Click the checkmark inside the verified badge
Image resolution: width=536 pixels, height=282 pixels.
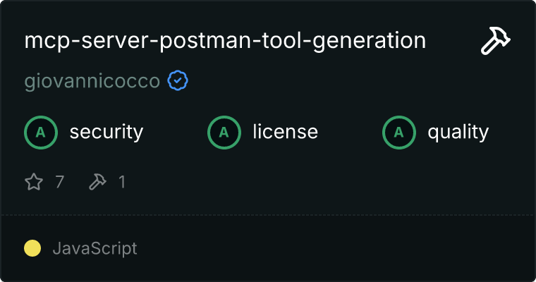(178, 80)
